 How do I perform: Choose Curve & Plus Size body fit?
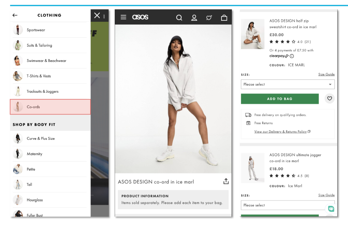click(x=50, y=138)
